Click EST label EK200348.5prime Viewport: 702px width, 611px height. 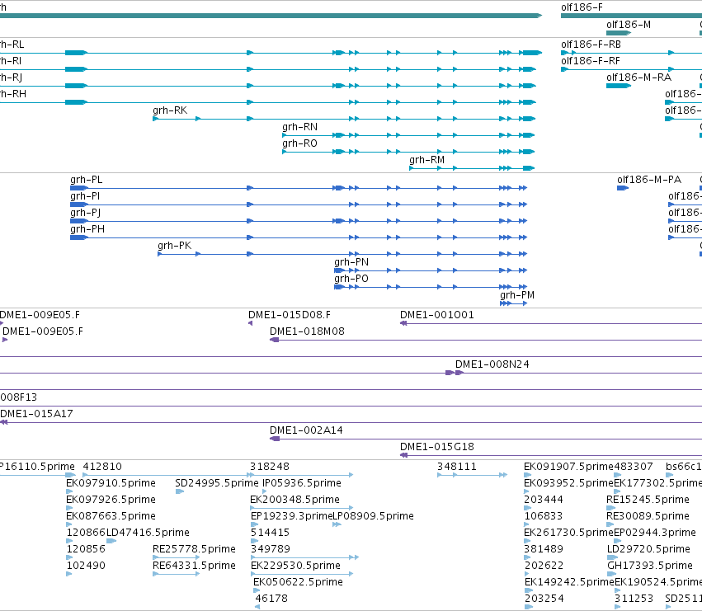294,500
